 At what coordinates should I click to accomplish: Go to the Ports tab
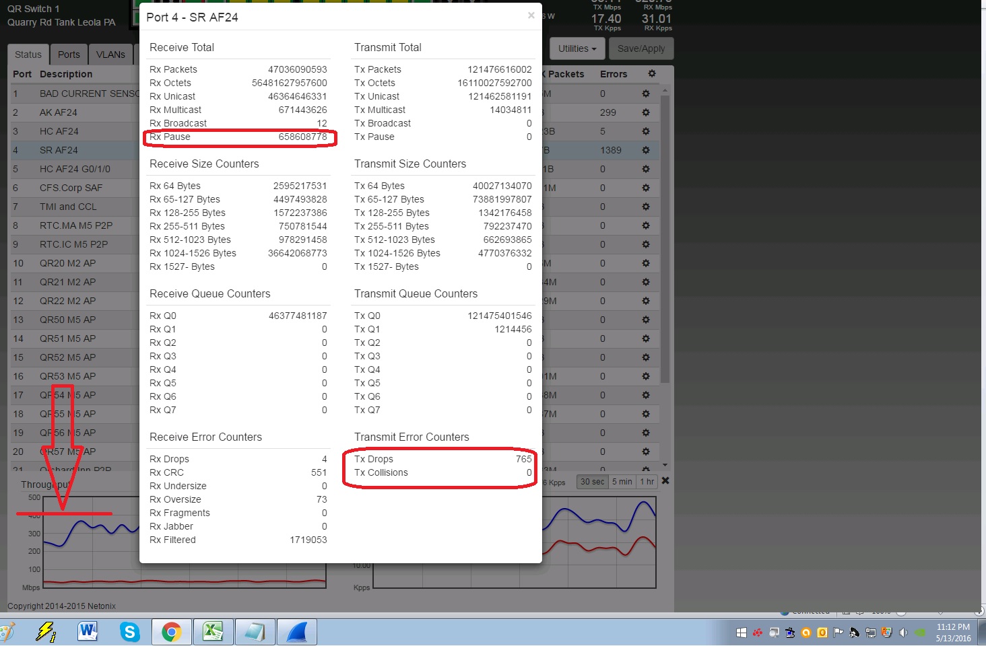pos(69,55)
